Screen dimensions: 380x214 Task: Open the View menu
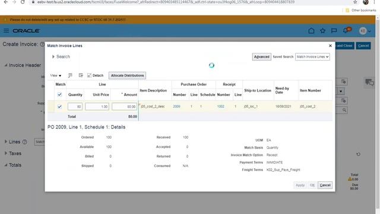pyautogui.click(x=55, y=75)
